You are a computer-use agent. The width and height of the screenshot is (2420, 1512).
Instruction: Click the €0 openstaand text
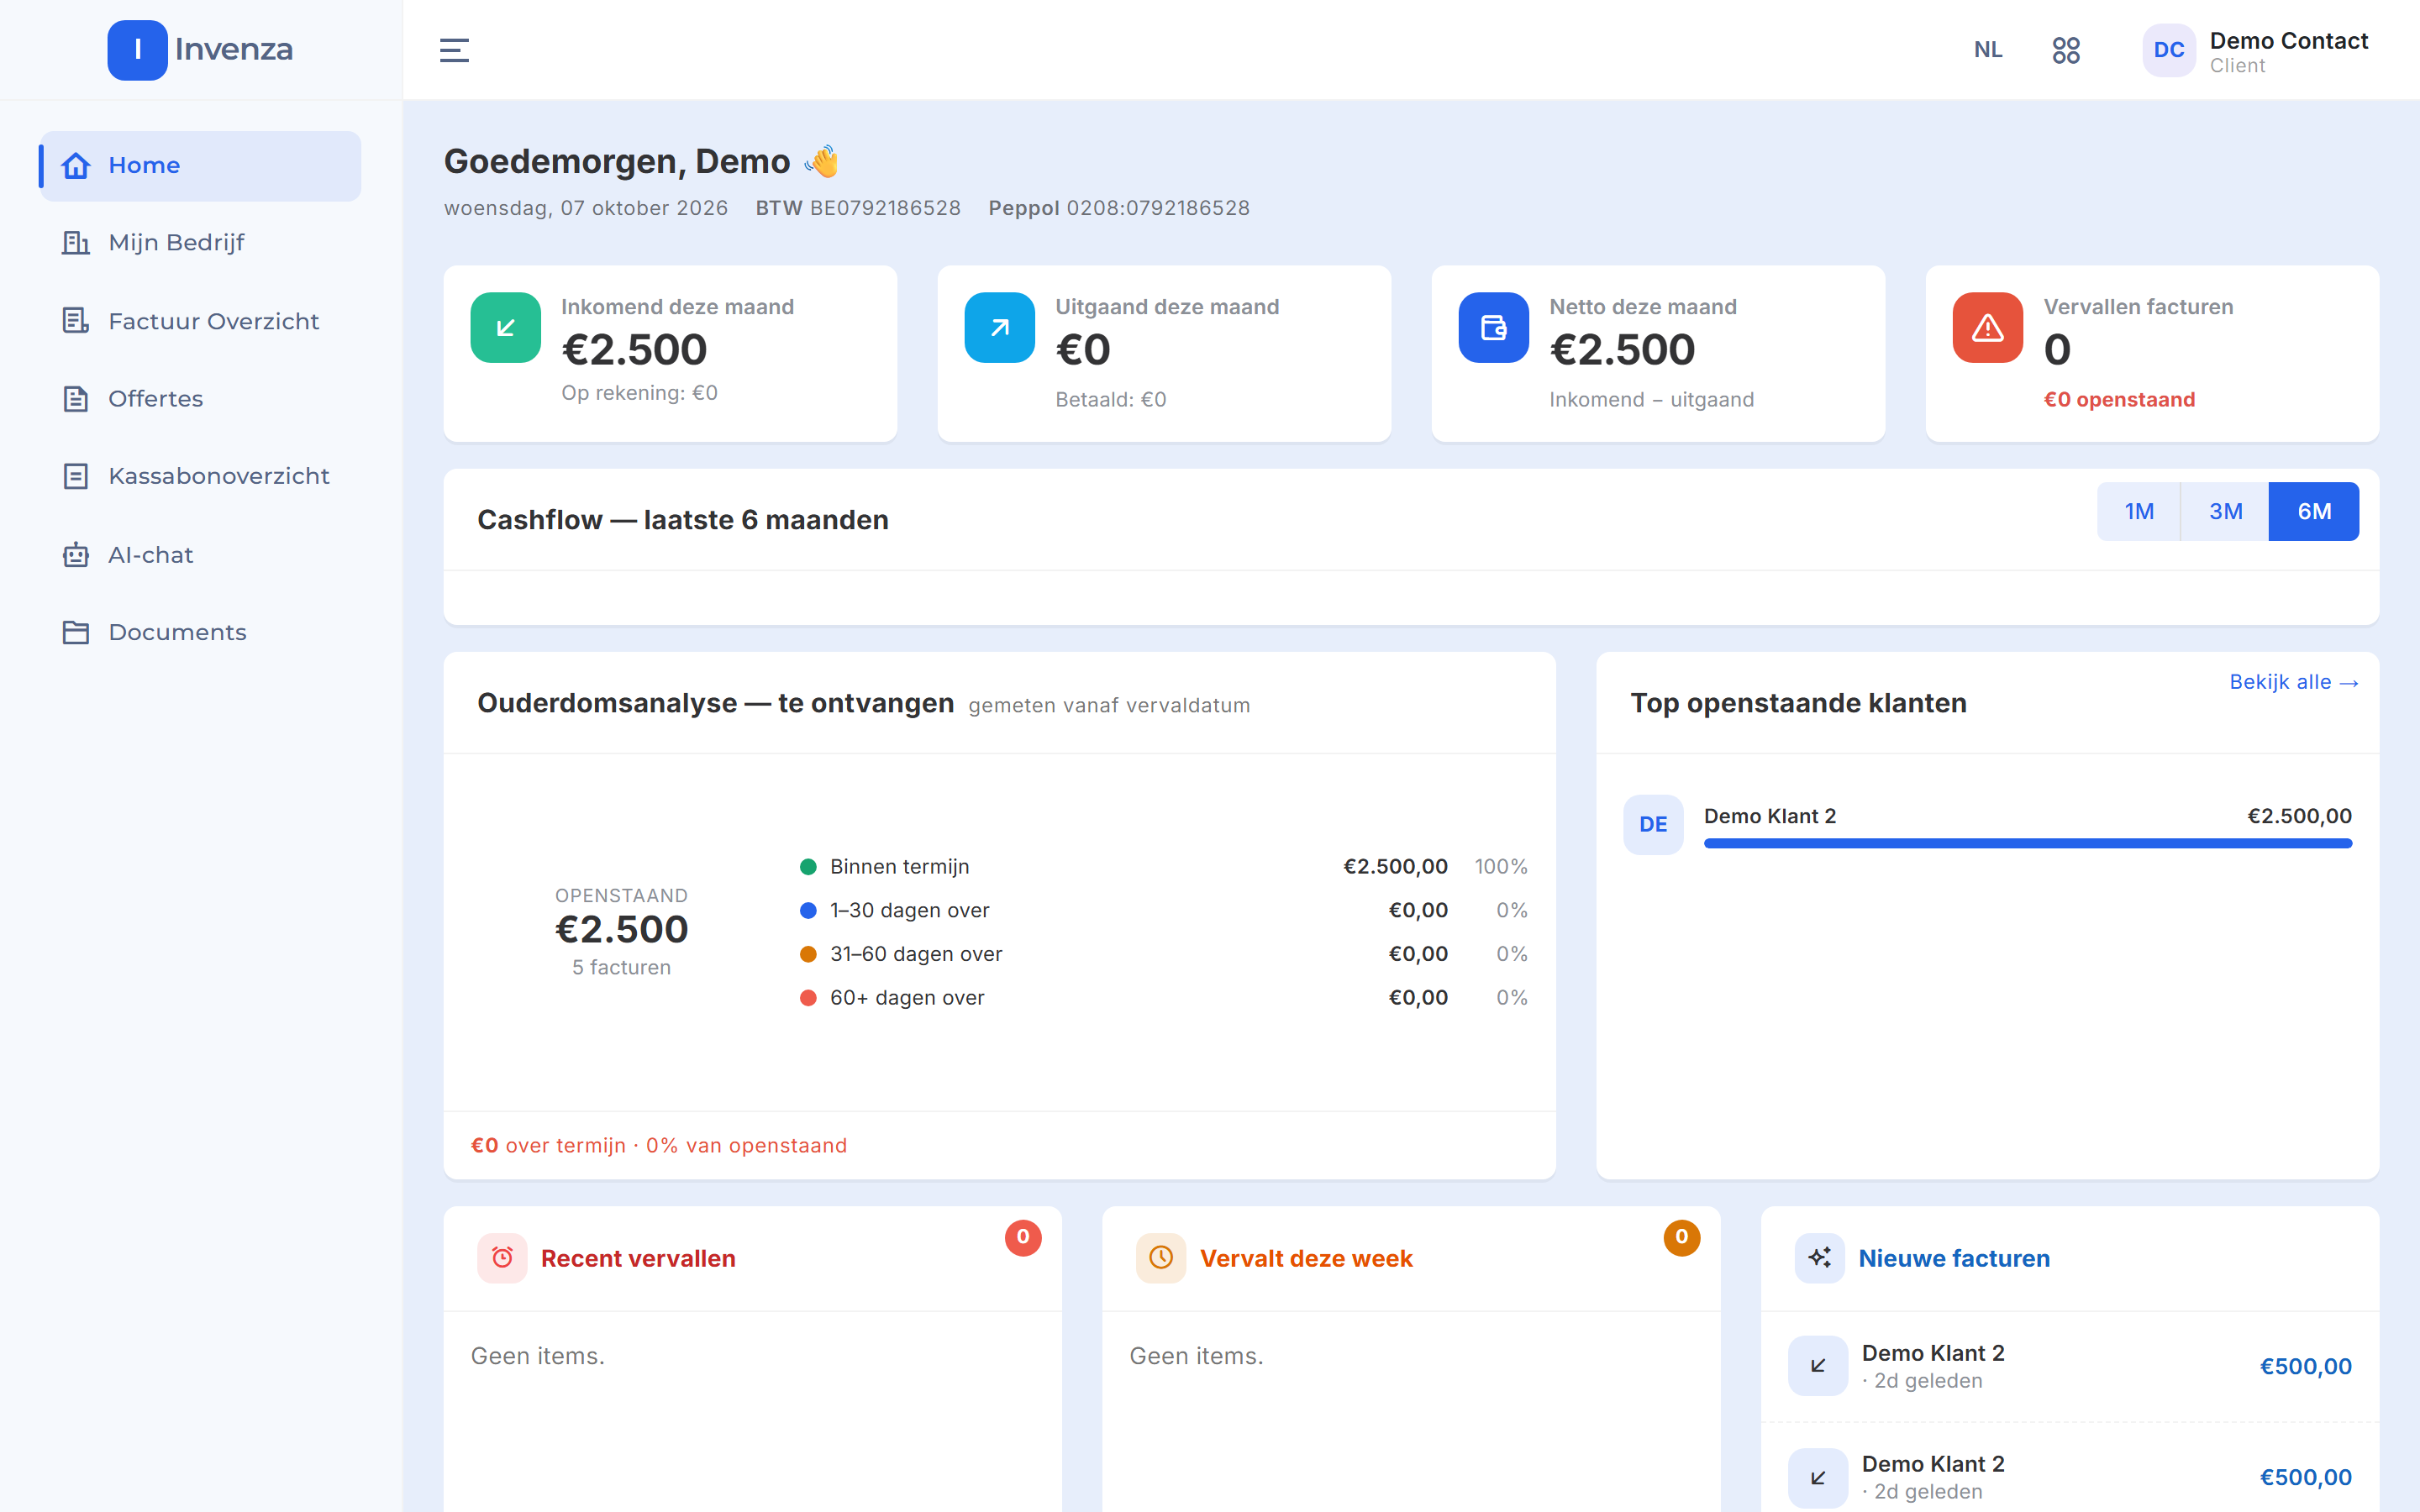point(2119,400)
